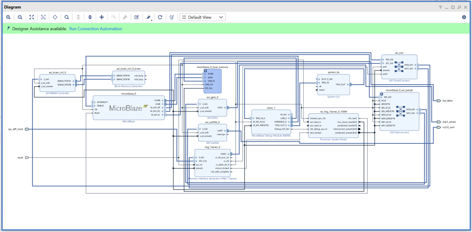Click the Zoom to Selection icon
The width and height of the screenshot is (472, 232).
pyautogui.click(x=43, y=17)
